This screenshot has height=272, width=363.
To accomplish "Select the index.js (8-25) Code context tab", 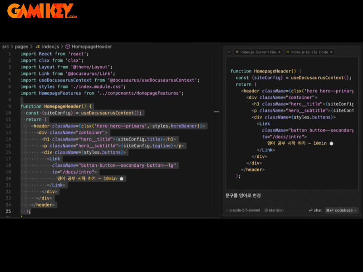I will pos(309,52).
